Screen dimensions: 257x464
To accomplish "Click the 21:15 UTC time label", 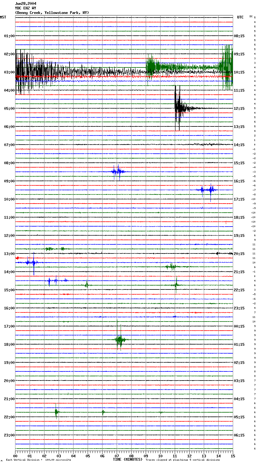I will [239, 272].
